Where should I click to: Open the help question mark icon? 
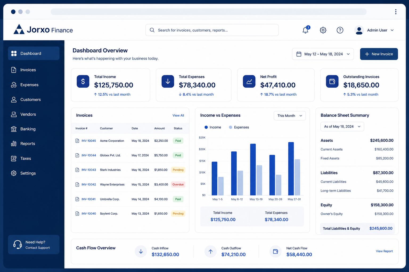[340, 30]
